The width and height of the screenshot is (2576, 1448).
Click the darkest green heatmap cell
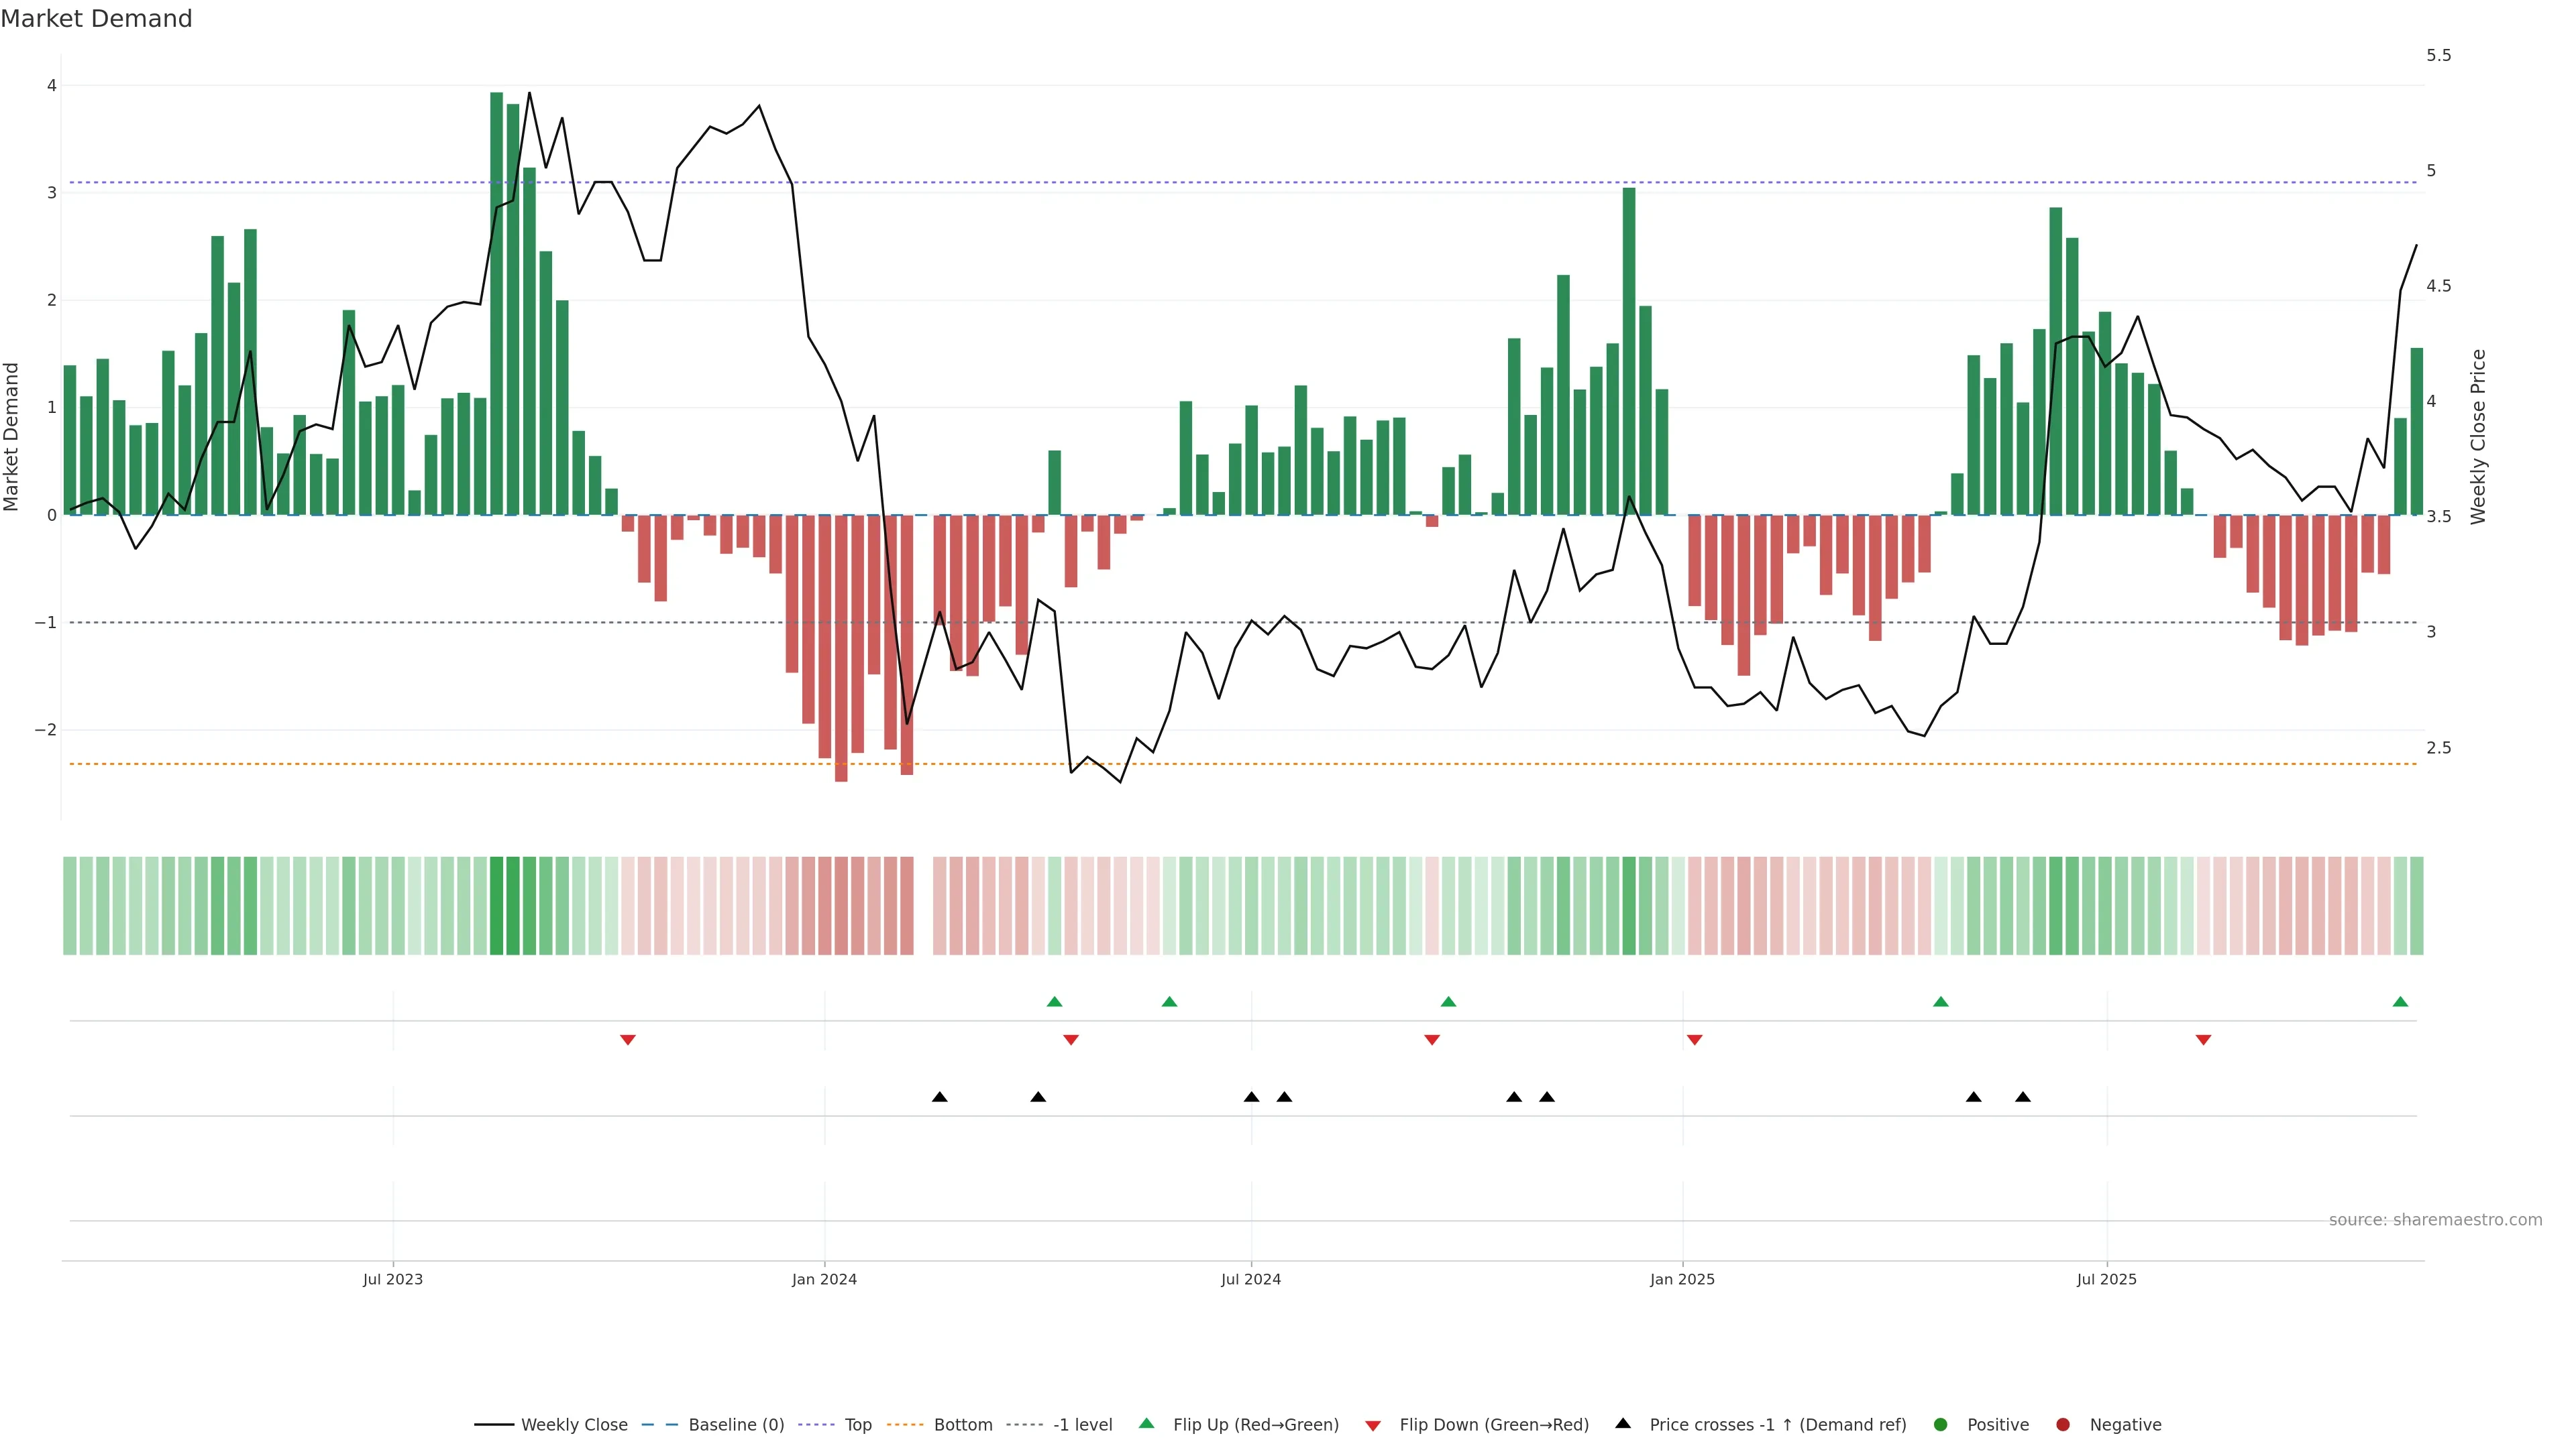497,906
